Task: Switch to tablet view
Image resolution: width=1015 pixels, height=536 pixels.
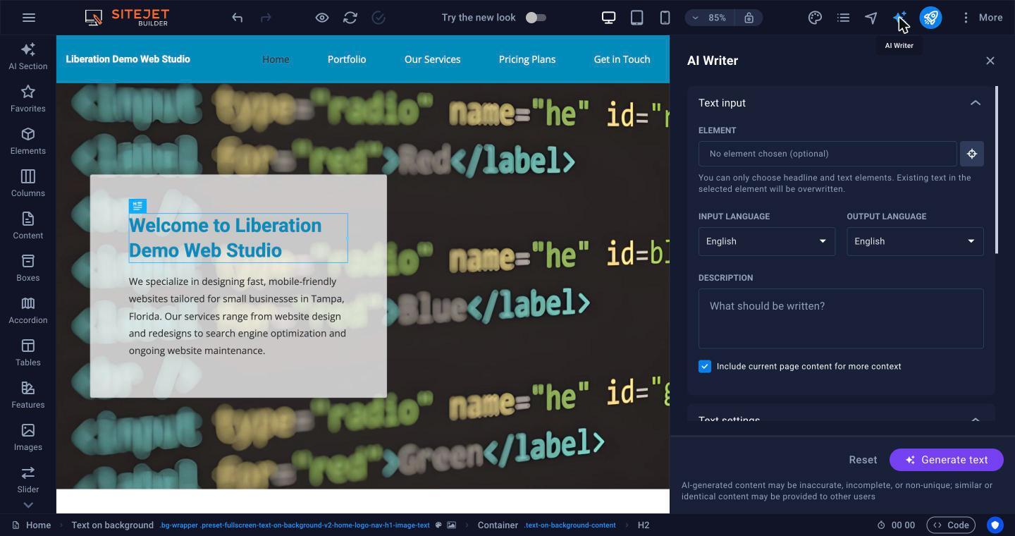Action: point(636,18)
